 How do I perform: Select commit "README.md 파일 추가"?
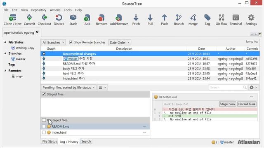[150, 64]
